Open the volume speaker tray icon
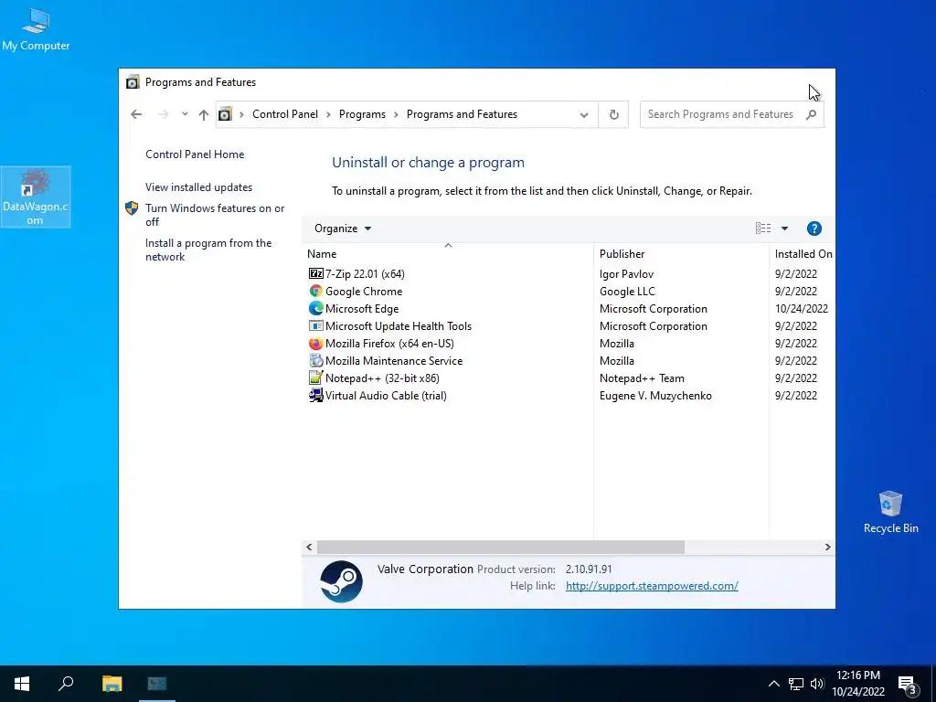The width and height of the screenshot is (936, 702). [x=817, y=684]
